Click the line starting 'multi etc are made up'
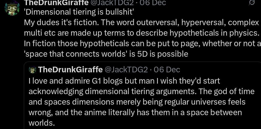Viewport: 261px width, 129px height. (141, 33)
